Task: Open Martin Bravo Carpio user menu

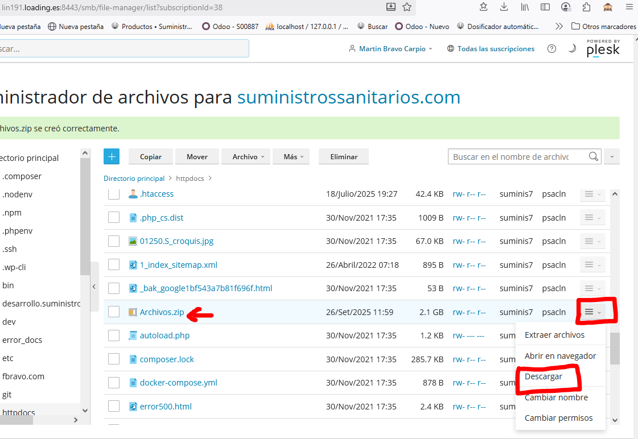Action: [x=392, y=49]
